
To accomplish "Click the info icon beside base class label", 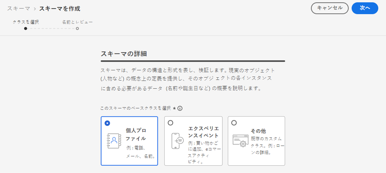I will (x=180, y=109).
